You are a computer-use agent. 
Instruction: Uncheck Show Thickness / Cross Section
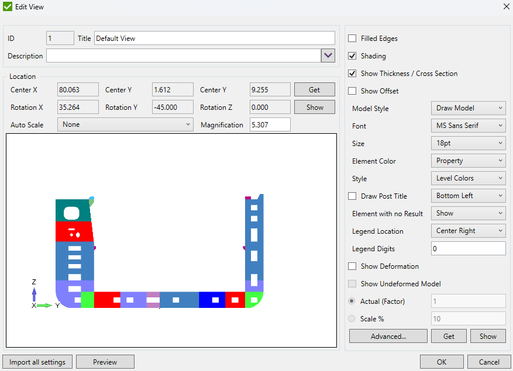(x=352, y=74)
